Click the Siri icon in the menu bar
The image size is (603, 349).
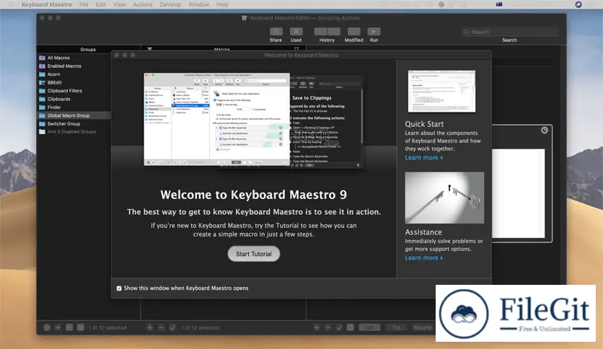tap(578, 4)
